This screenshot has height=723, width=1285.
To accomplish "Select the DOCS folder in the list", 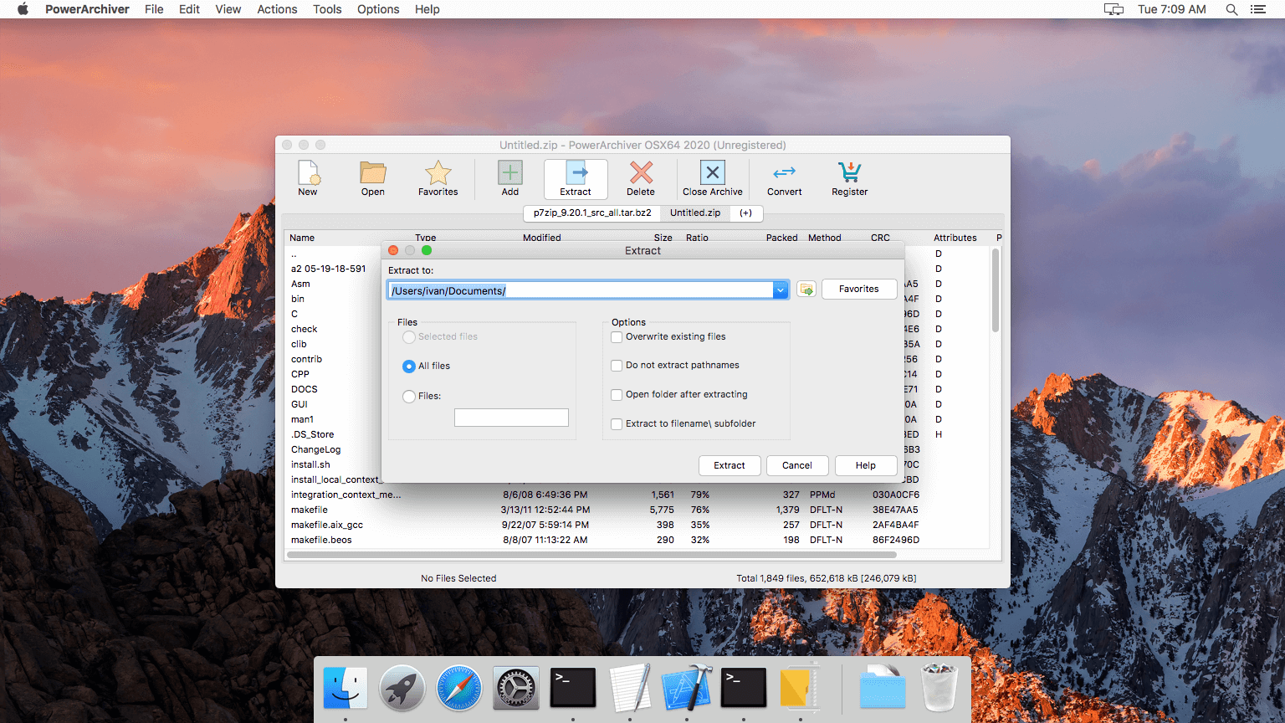I will coord(305,389).
